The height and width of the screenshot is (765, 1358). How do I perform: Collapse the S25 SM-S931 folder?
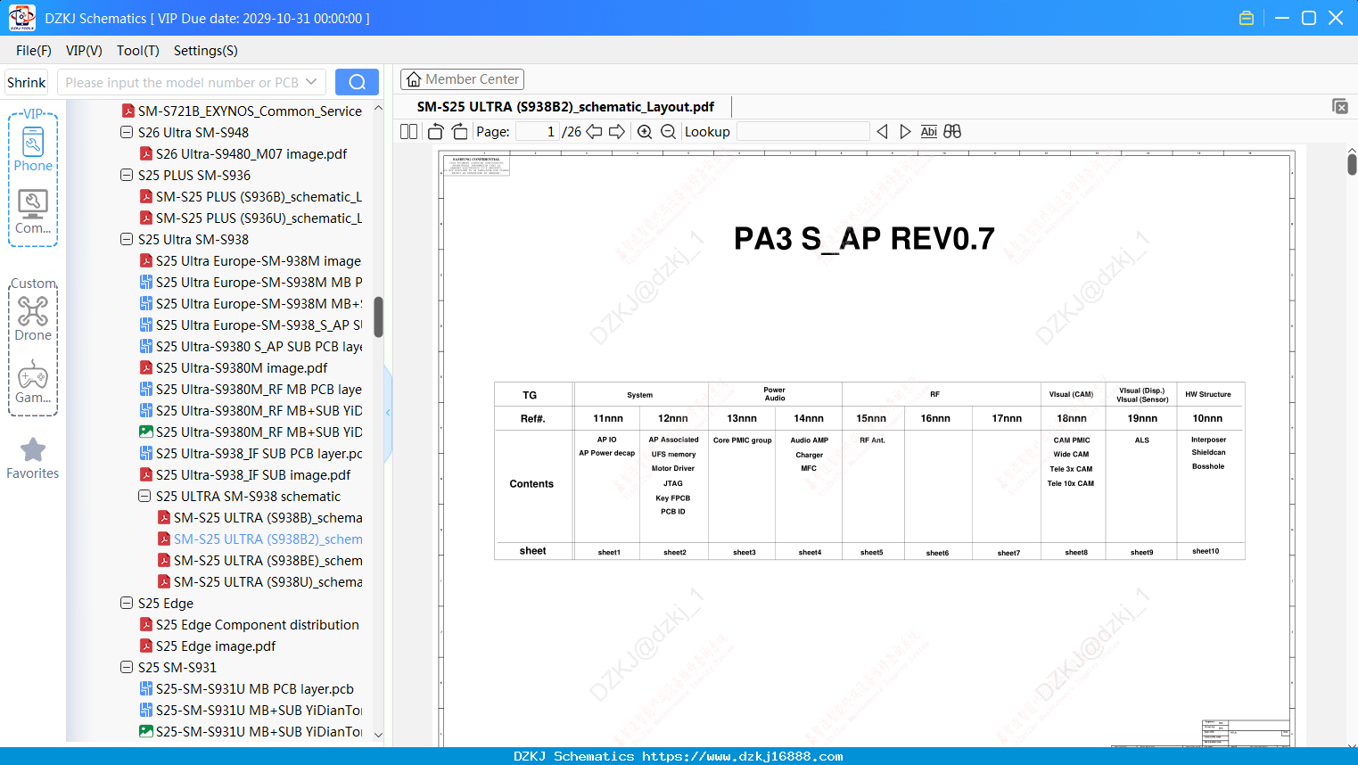(127, 668)
